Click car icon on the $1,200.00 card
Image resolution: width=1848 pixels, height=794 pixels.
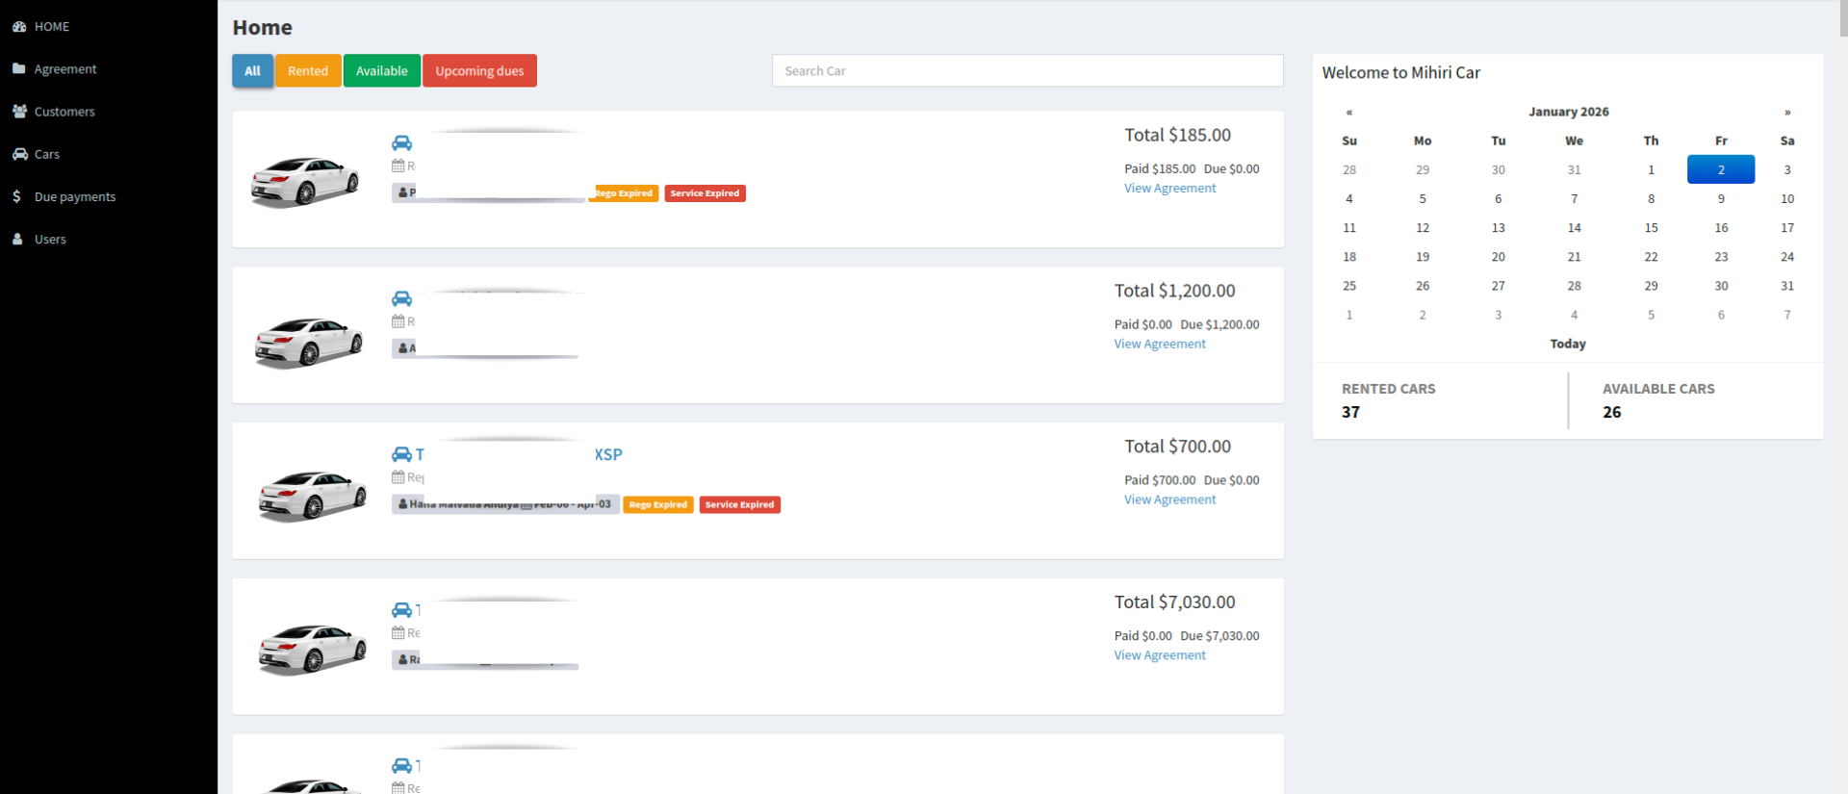coord(401,298)
